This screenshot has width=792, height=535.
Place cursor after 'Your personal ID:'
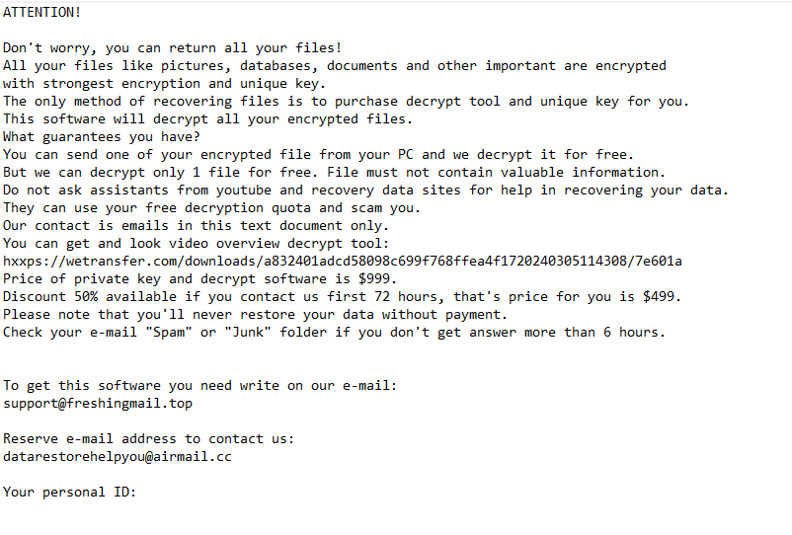pyautogui.click(x=138, y=493)
